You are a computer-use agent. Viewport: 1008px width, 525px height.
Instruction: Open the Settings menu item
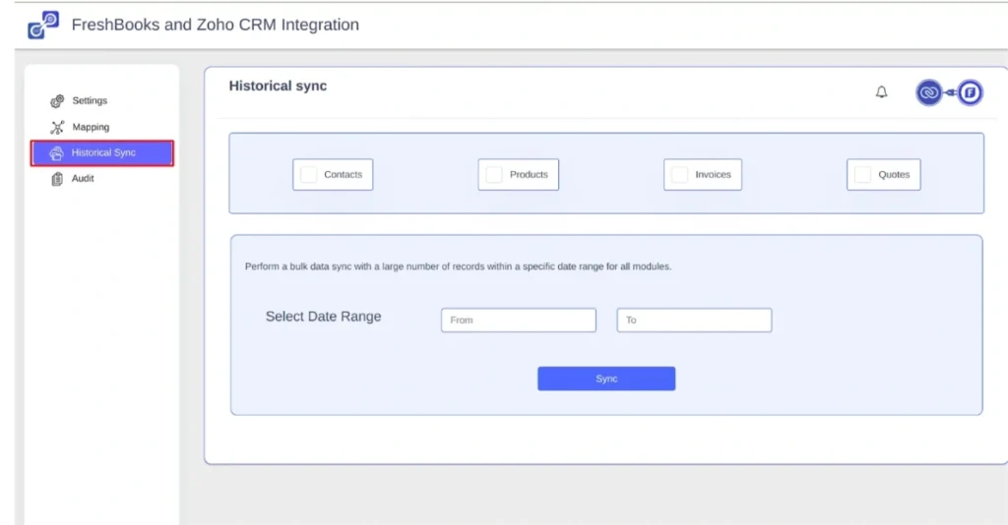tap(90, 100)
